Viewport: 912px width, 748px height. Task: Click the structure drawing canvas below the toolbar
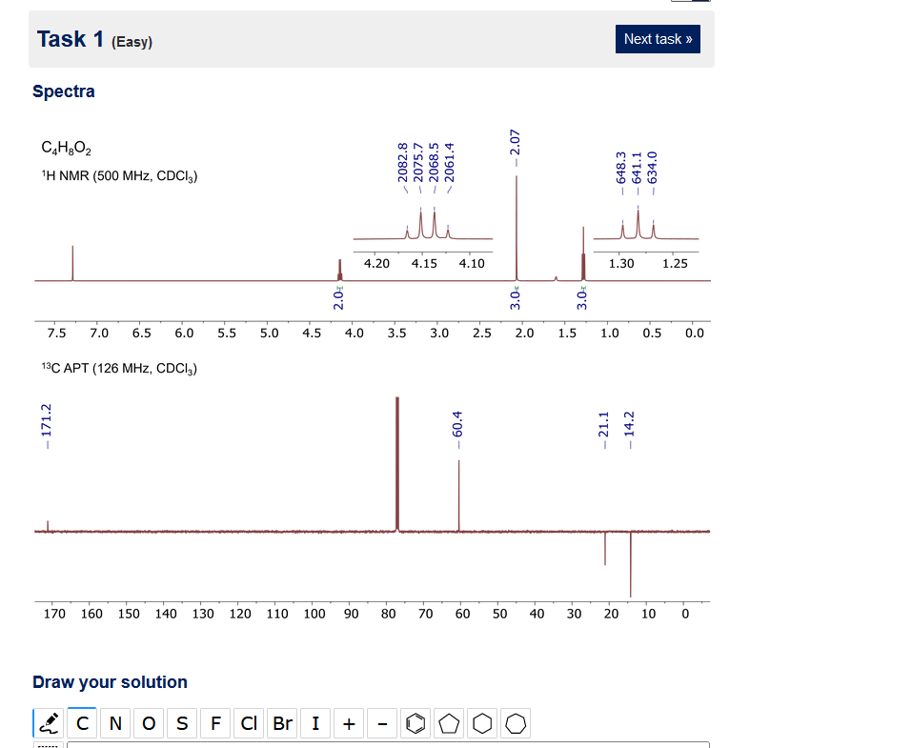click(x=381, y=743)
